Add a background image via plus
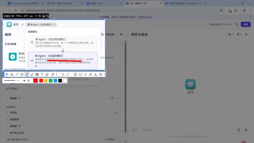The image size is (254, 143). 116,119
